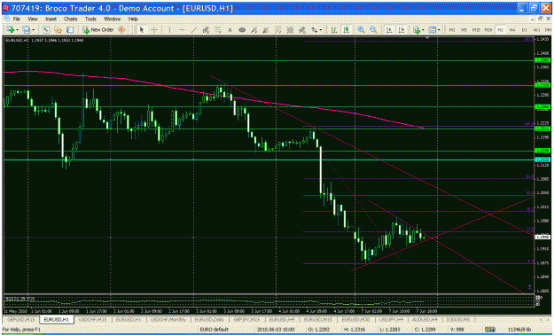Select the H1 timeframe button
This screenshot has width=554, height=335.
click(500, 30)
